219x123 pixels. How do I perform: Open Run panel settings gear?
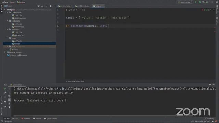point(210,85)
